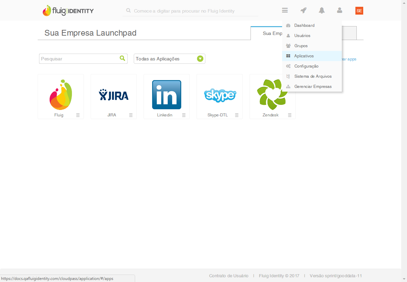Select Sistema de Arquivos menu entry

click(x=312, y=76)
